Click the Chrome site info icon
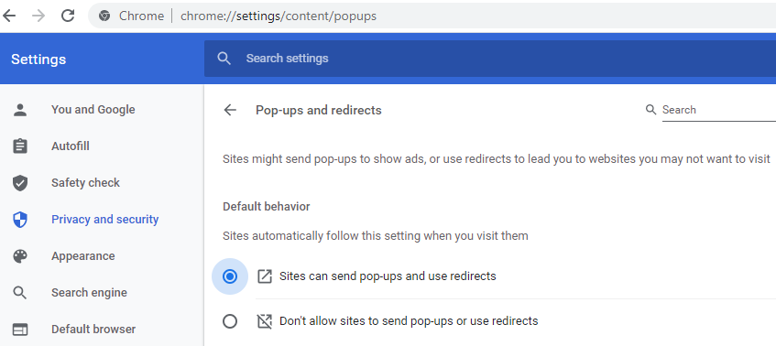Image resolution: width=776 pixels, height=346 pixels. click(104, 16)
